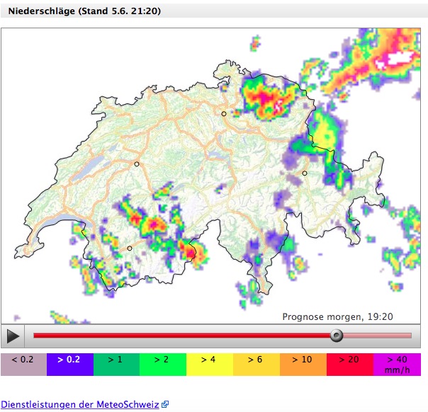Click external link icon beside MeteoSchweiz link

click(165, 405)
